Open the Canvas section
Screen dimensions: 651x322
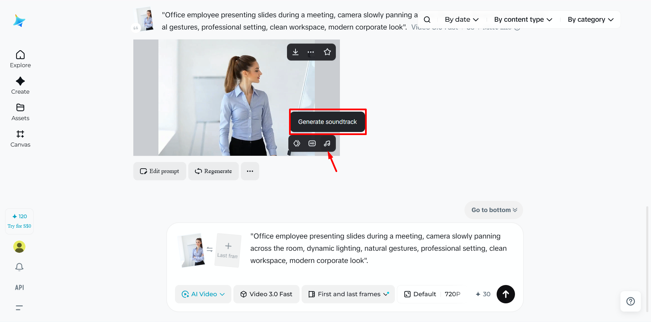coord(20,138)
